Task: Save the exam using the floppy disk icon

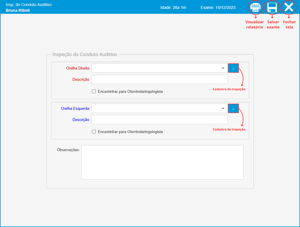Action: click(272, 7)
